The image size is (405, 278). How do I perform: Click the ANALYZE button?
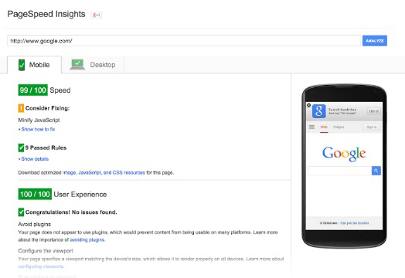[375, 41]
